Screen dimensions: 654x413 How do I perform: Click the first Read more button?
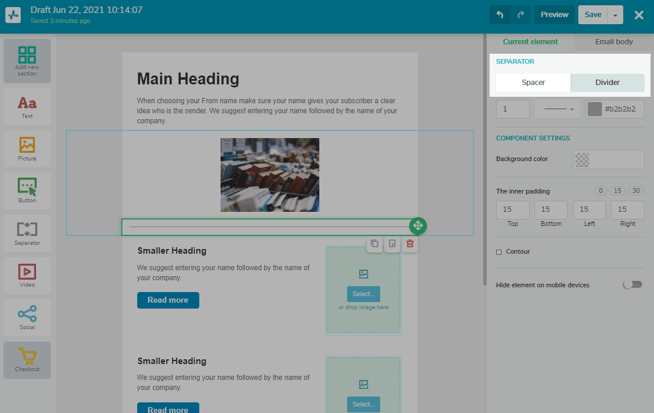coord(168,300)
